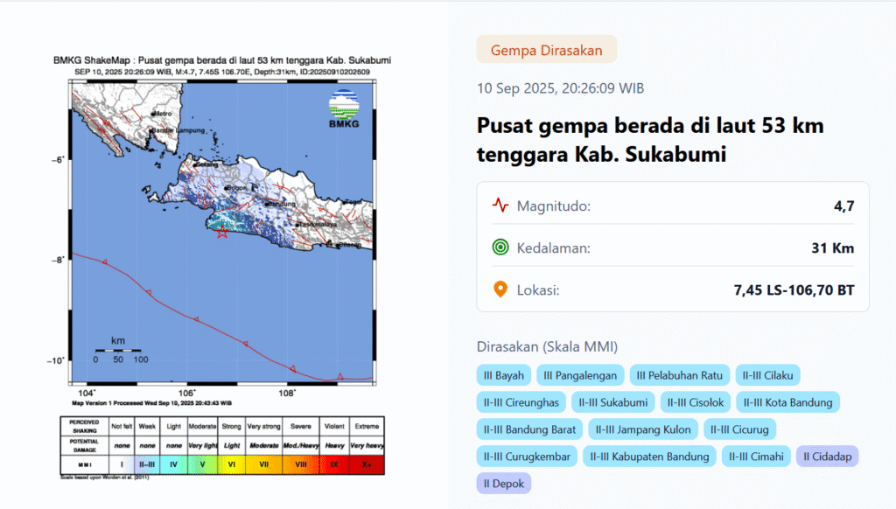Click the Dirasakan (Skala MMI) heading
The width and height of the screenshot is (896, 509).
click(547, 346)
